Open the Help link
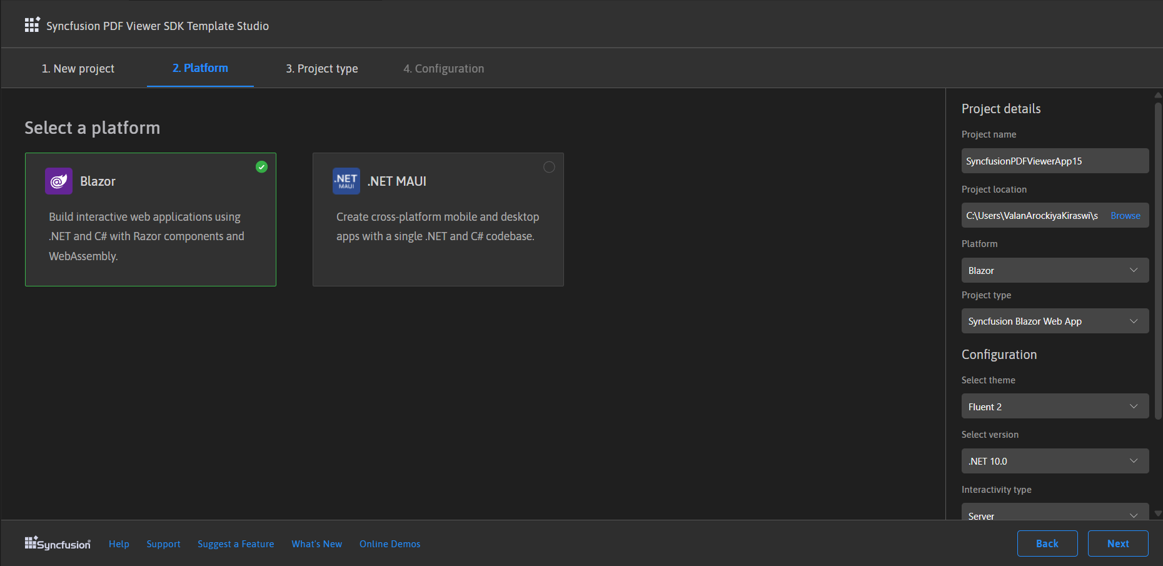Image resolution: width=1163 pixels, height=566 pixels. pyautogui.click(x=119, y=544)
